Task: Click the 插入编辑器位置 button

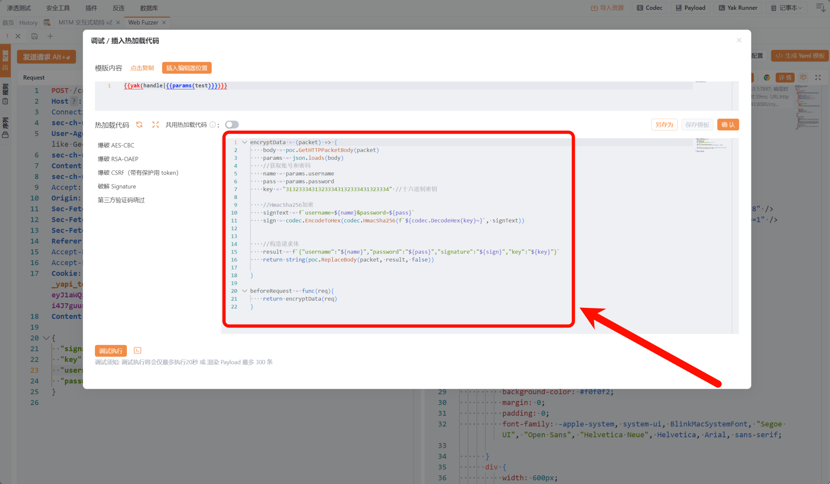Action: (x=187, y=68)
